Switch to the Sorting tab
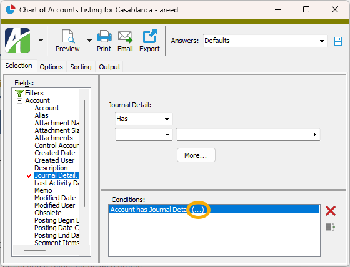 point(81,67)
